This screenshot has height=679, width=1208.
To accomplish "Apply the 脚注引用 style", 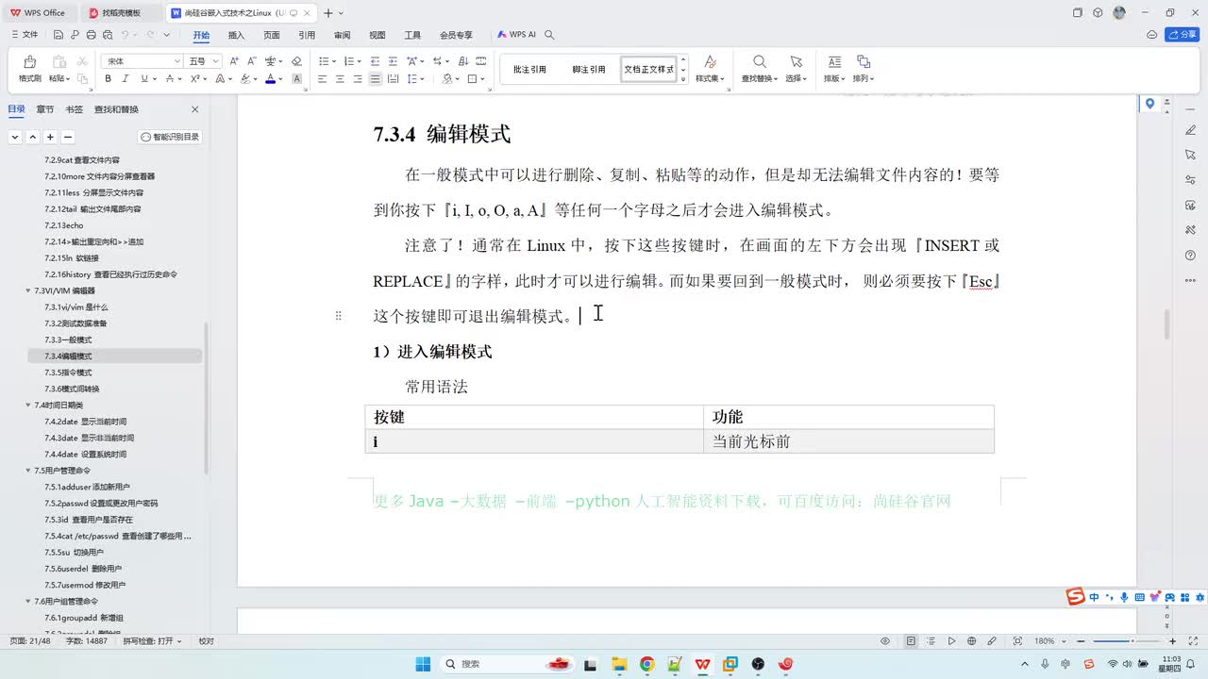I will 589,69.
